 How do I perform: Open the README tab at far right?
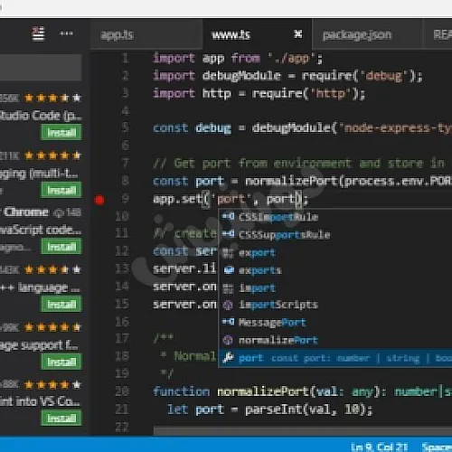pyautogui.click(x=443, y=34)
